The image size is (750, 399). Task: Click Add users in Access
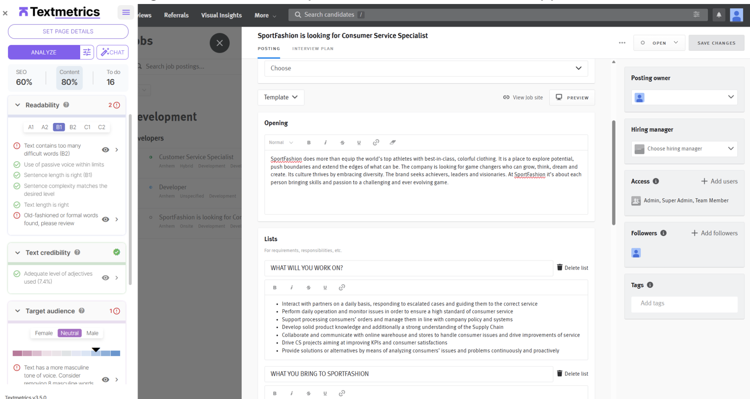719,181
